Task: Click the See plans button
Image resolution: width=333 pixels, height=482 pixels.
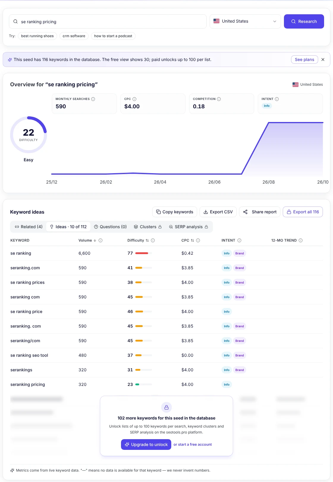Action: [304, 60]
